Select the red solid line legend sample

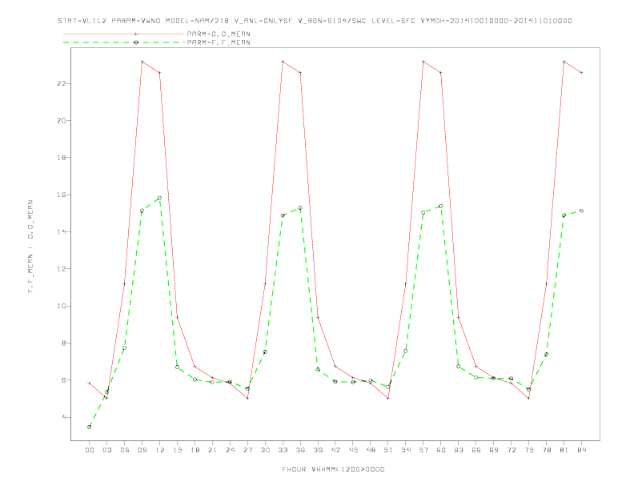(x=124, y=34)
